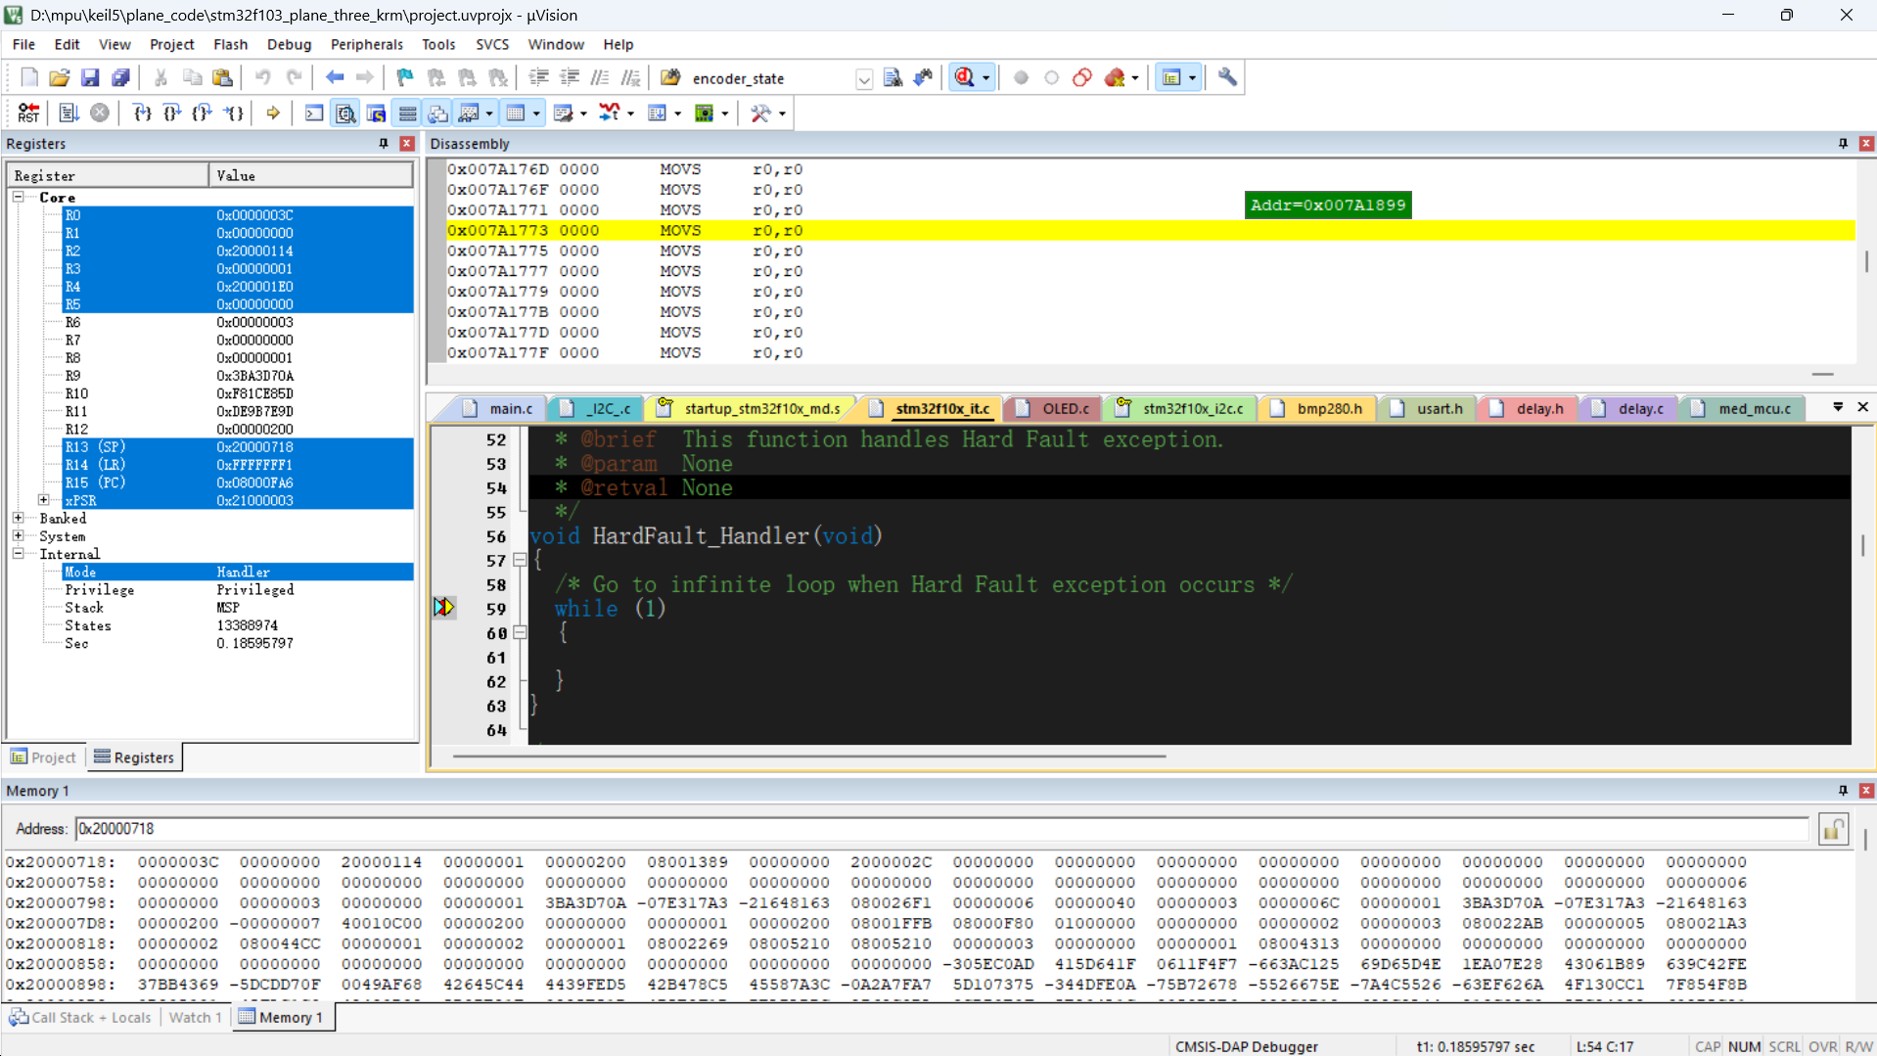Viewport: 1877px width, 1056px height.
Task: Collapse the Internal register group
Action: 18,553
